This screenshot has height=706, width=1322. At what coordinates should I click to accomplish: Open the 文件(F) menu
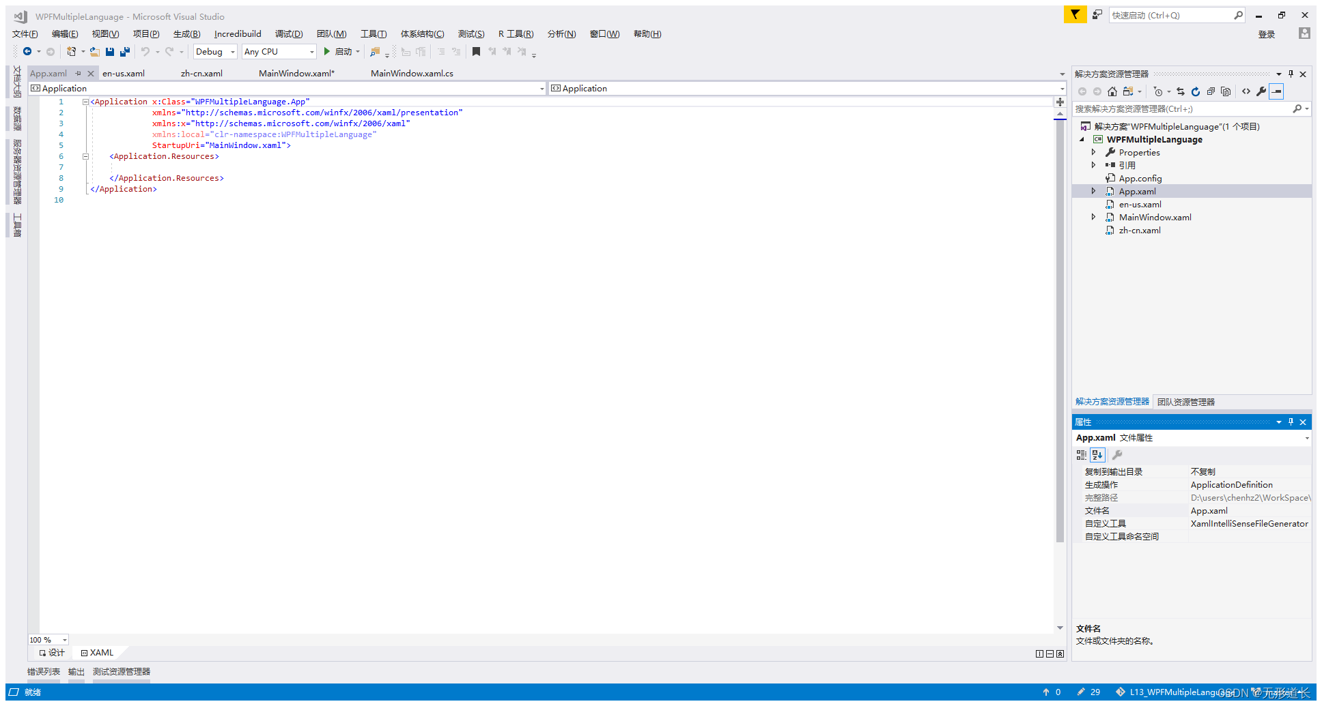tap(25, 33)
